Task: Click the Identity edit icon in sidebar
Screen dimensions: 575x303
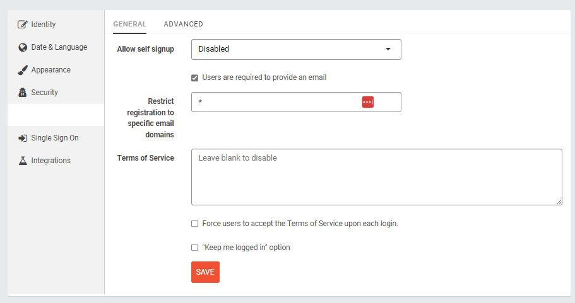Action: point(22,25)
